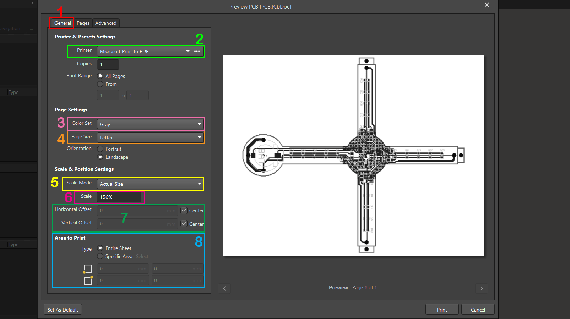
Task: Choose Specific Area print type
Action: 101,256
